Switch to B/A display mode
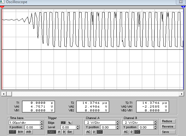186x136 pixels. [x=20, y=132]
